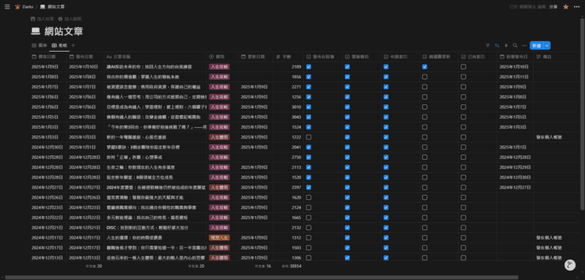Open the database filter icon
Image resolution: width=585 pixels, height=280 pixels.
(487, 46)
